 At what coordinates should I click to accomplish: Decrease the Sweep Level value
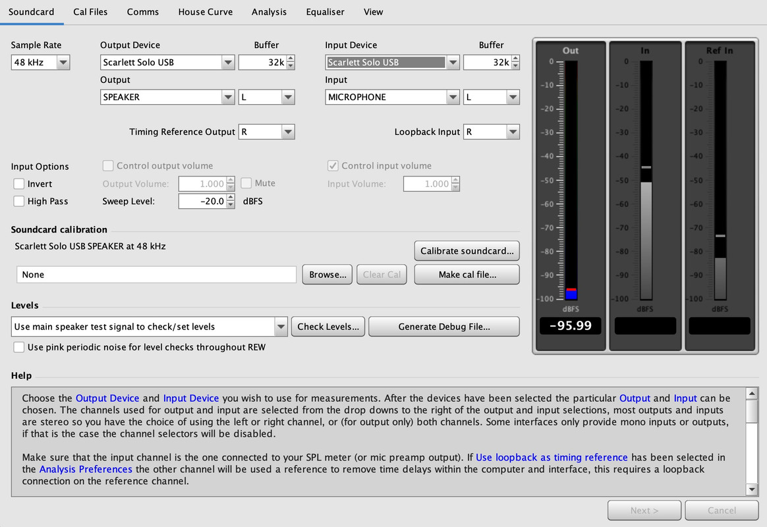tap(231, 205)
